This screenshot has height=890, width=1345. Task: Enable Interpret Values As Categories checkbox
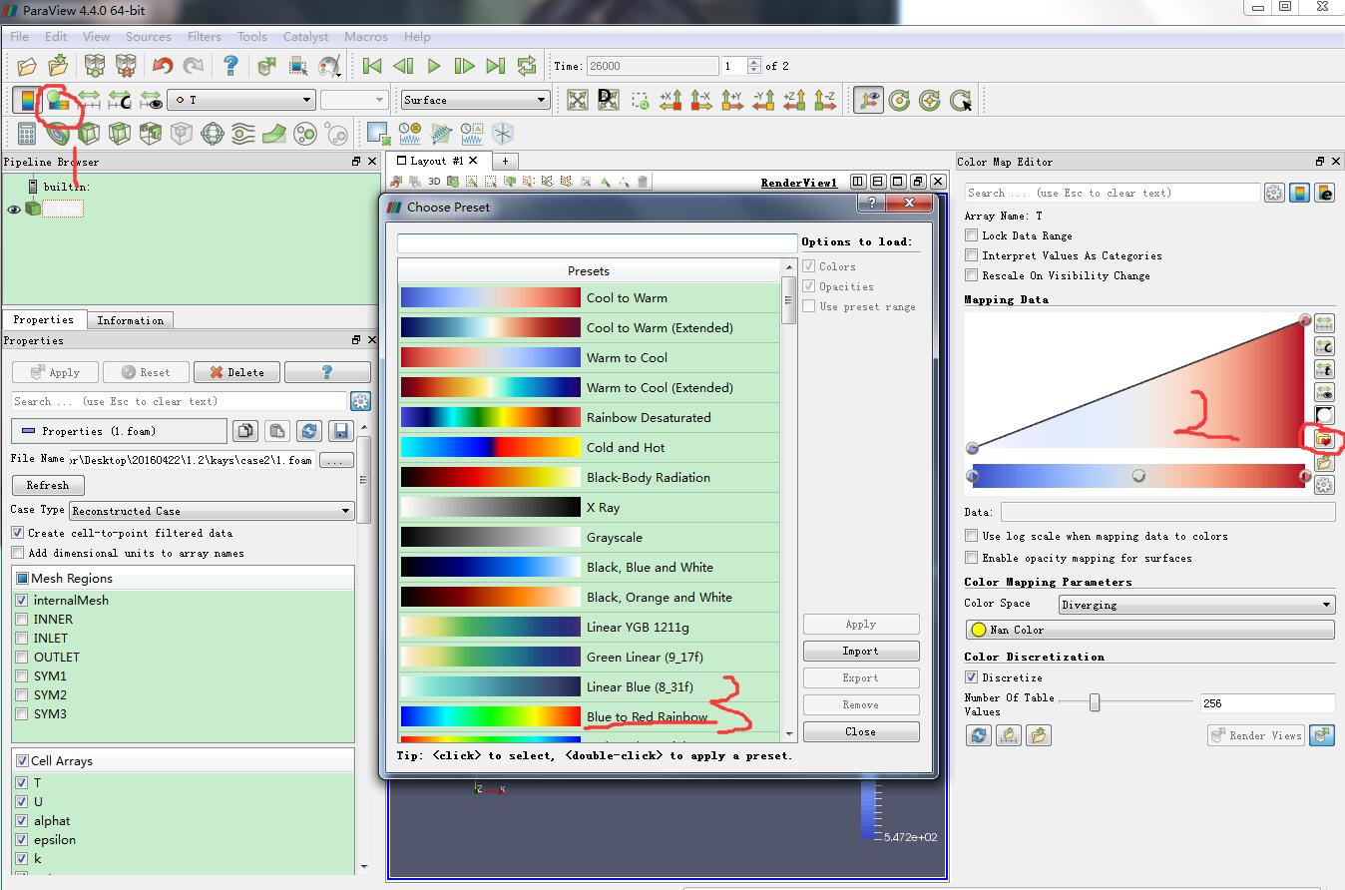point(972,255)
